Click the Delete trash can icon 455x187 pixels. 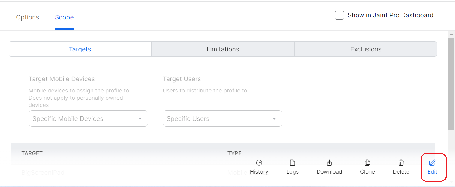401,163
